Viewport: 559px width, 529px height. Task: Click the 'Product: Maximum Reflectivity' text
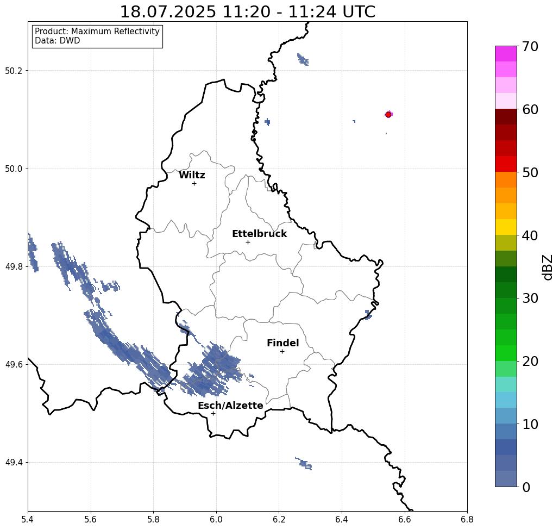click(x=97, y=32)
